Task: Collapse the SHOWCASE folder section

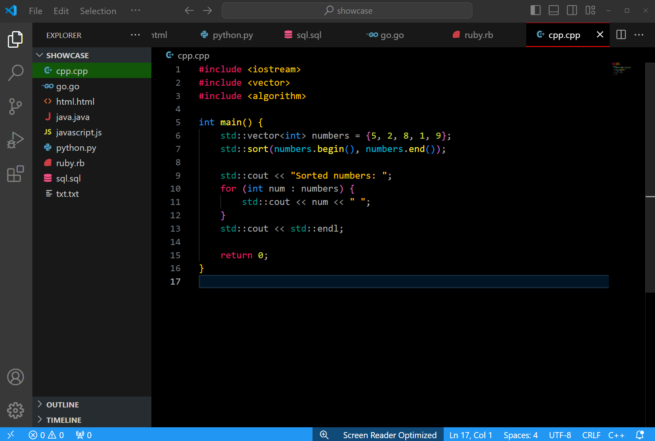Action: [x=92, y=55]
